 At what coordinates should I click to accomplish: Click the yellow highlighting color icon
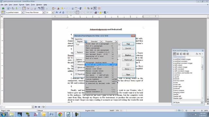point(101,12)
